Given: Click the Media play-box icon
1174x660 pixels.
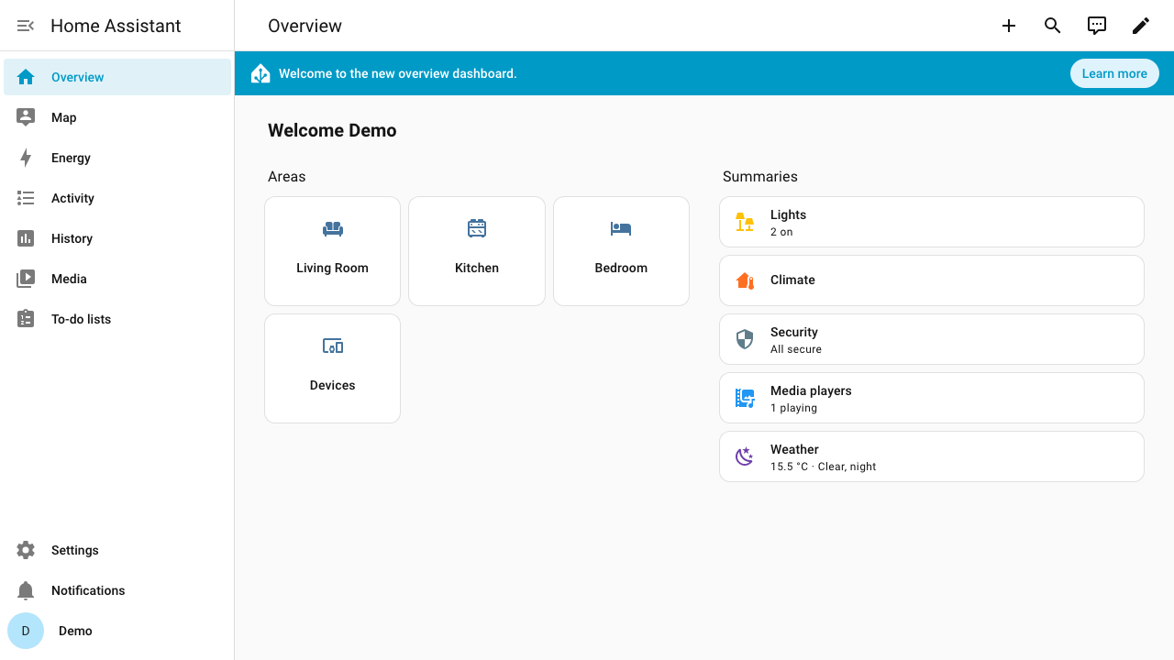Looking at the screenshot, I should pos(26,279).
